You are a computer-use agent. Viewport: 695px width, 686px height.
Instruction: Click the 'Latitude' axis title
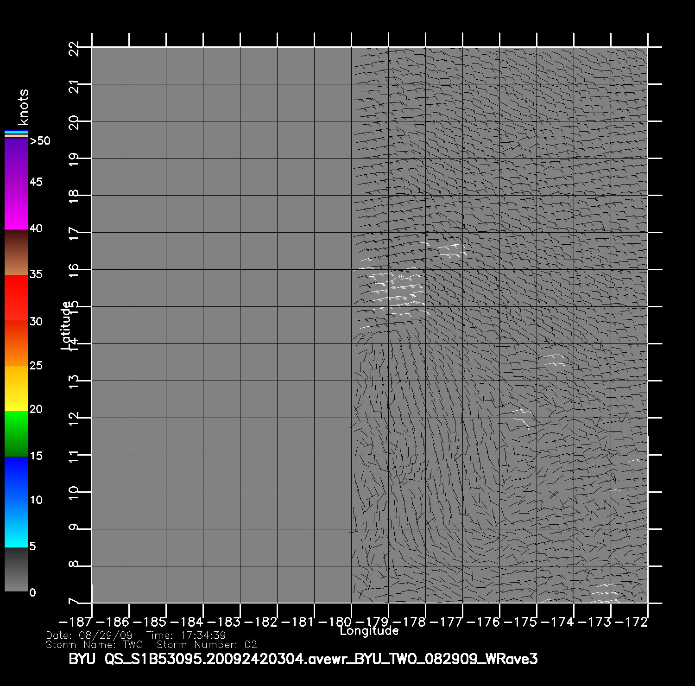[x=66, y=325]
